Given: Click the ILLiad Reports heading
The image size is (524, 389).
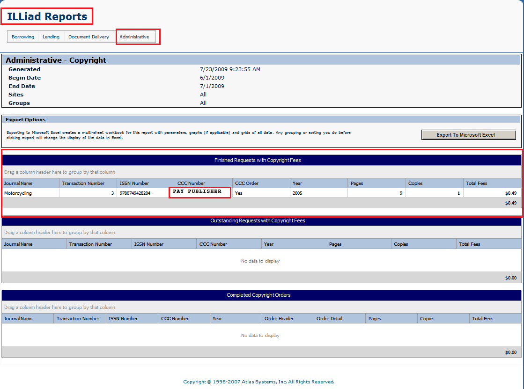Looking at the screenshot, I should 47,16.
